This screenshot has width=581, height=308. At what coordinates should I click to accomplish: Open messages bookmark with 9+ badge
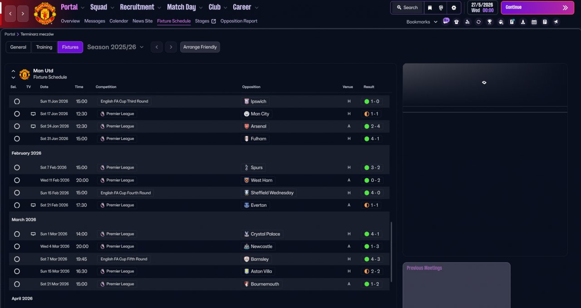(446, 21)
